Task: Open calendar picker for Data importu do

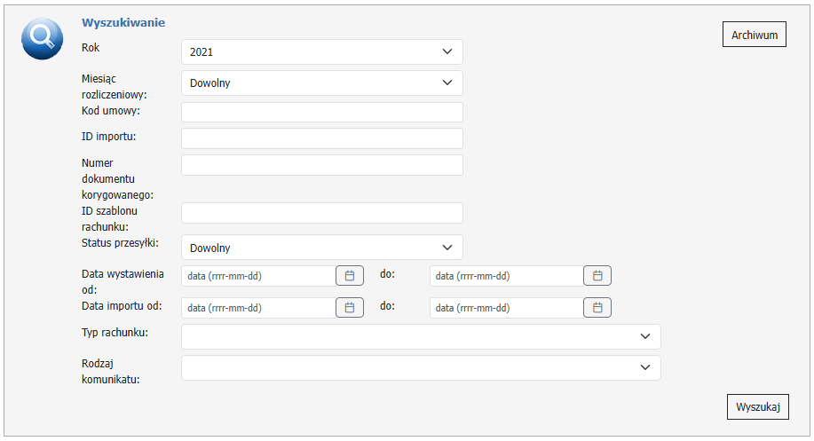Action: (597, 308)
